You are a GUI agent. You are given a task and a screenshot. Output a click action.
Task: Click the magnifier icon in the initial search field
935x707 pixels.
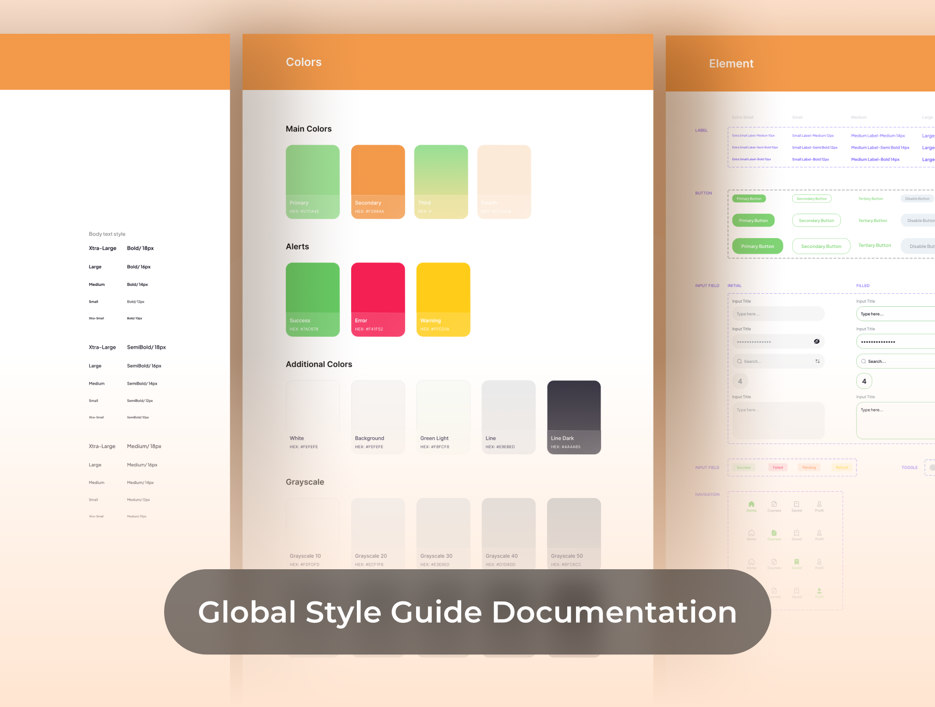(739, 361)
